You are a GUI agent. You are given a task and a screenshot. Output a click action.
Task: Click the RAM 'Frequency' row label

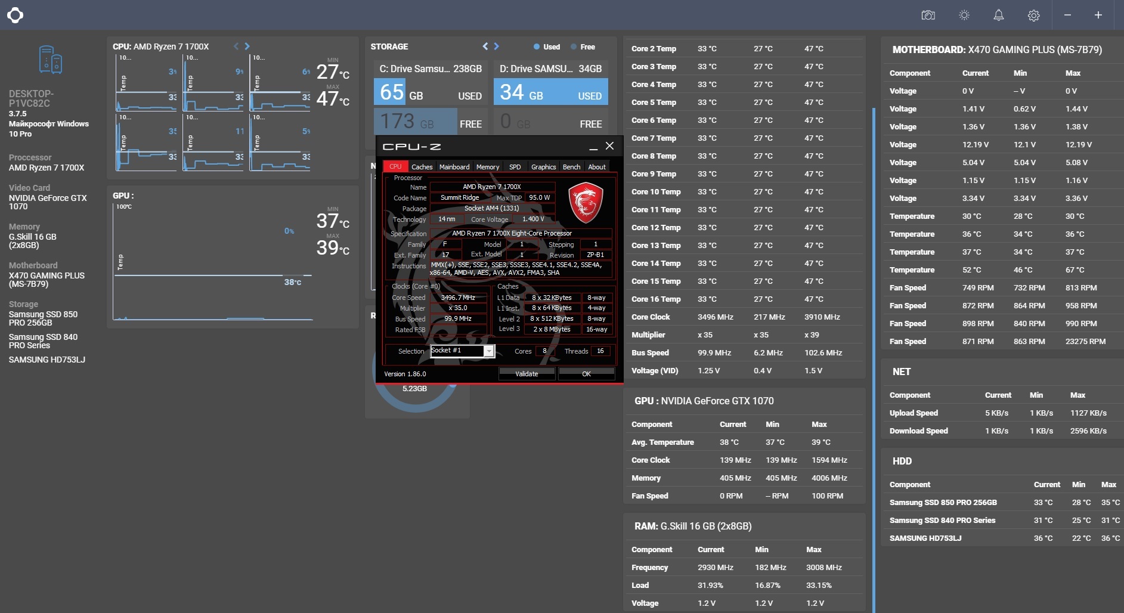[649, 568]
